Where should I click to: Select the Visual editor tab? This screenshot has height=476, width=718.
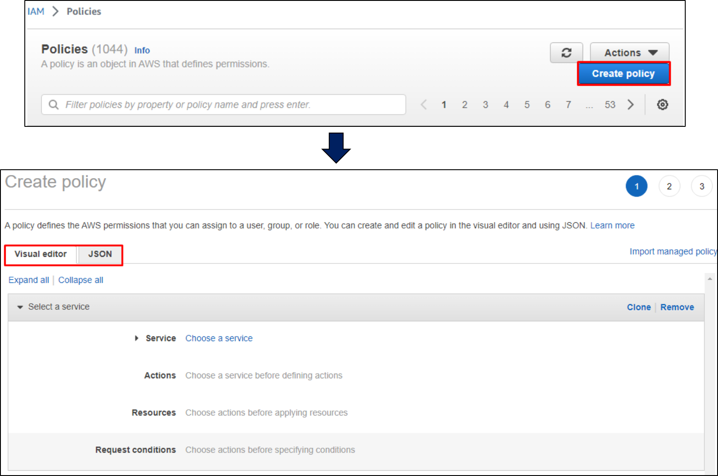(41, 254)
